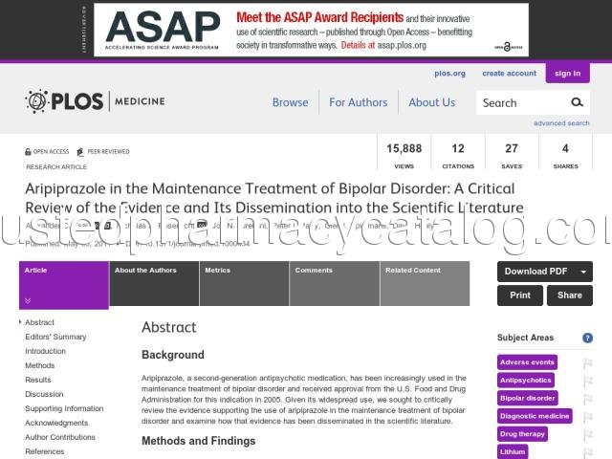612x459 pixels.
Task: Click the sign in button
Action: (x=567, y=73)
